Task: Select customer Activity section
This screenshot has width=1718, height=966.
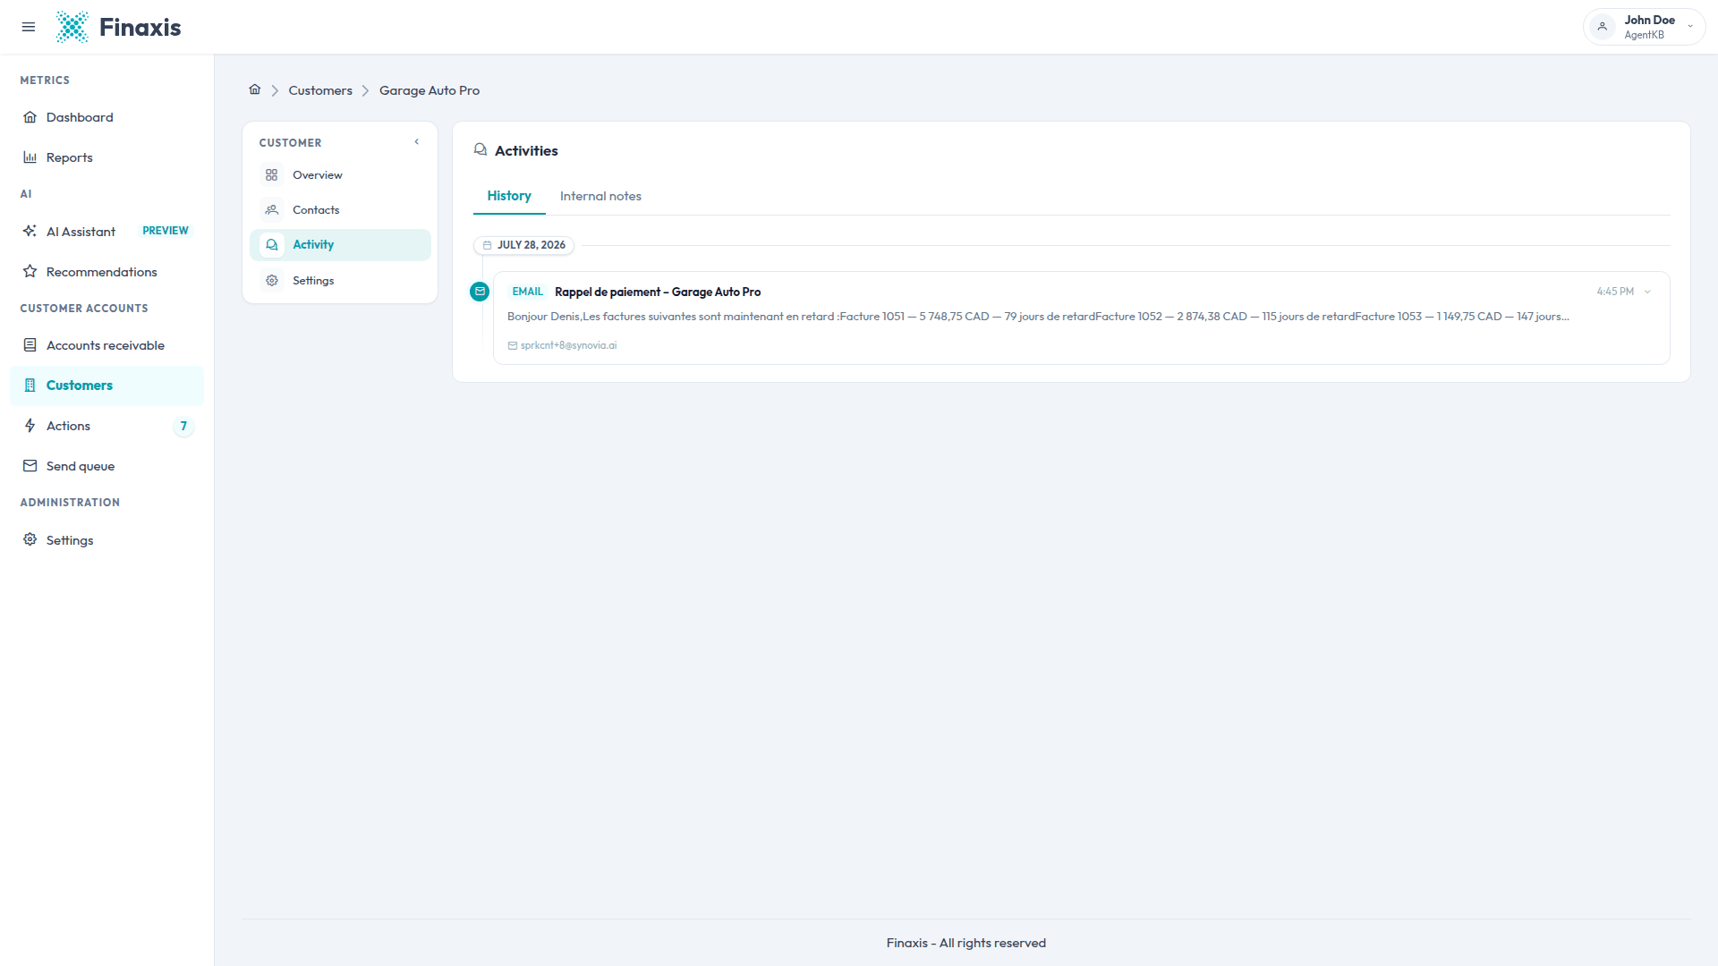Action: click(x=340, y=245)
